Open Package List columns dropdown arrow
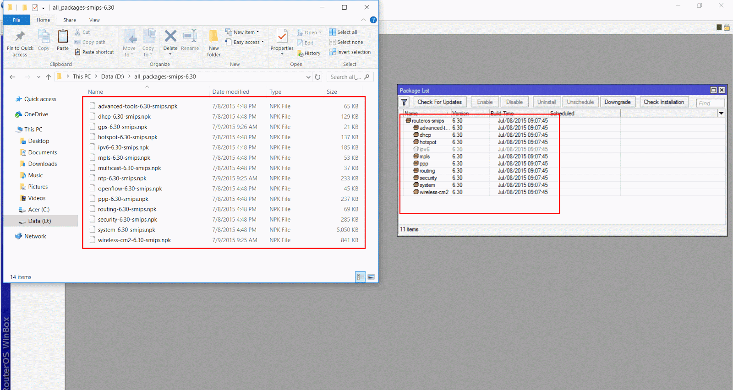The width and height of the screenshot is (733, 390). [x=721, y=113]
